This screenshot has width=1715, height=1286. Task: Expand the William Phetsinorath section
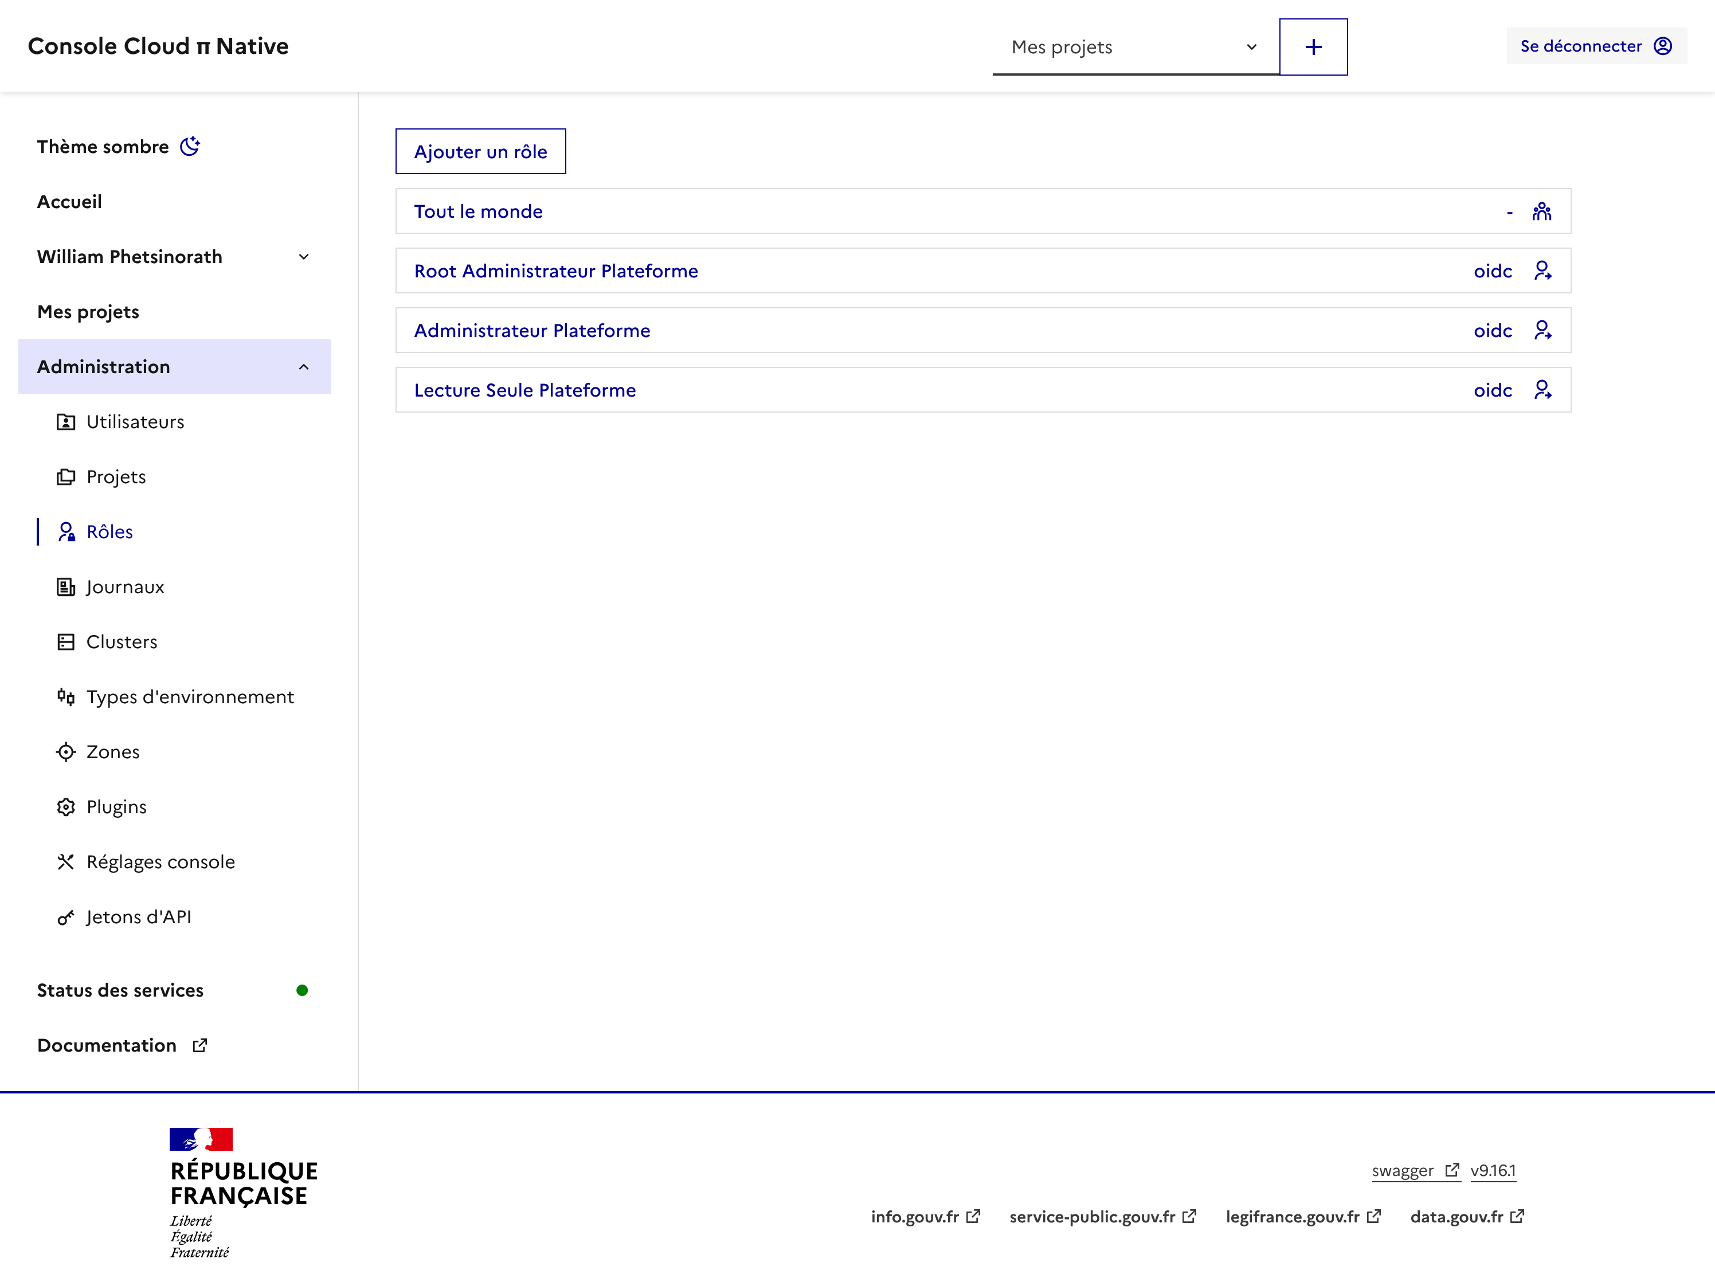point(303,257)
